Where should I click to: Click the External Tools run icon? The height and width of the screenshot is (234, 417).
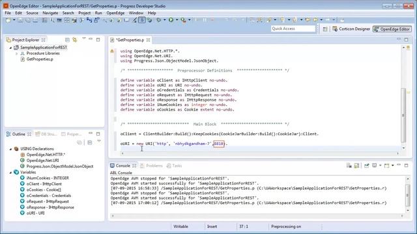tap(183, 20)
